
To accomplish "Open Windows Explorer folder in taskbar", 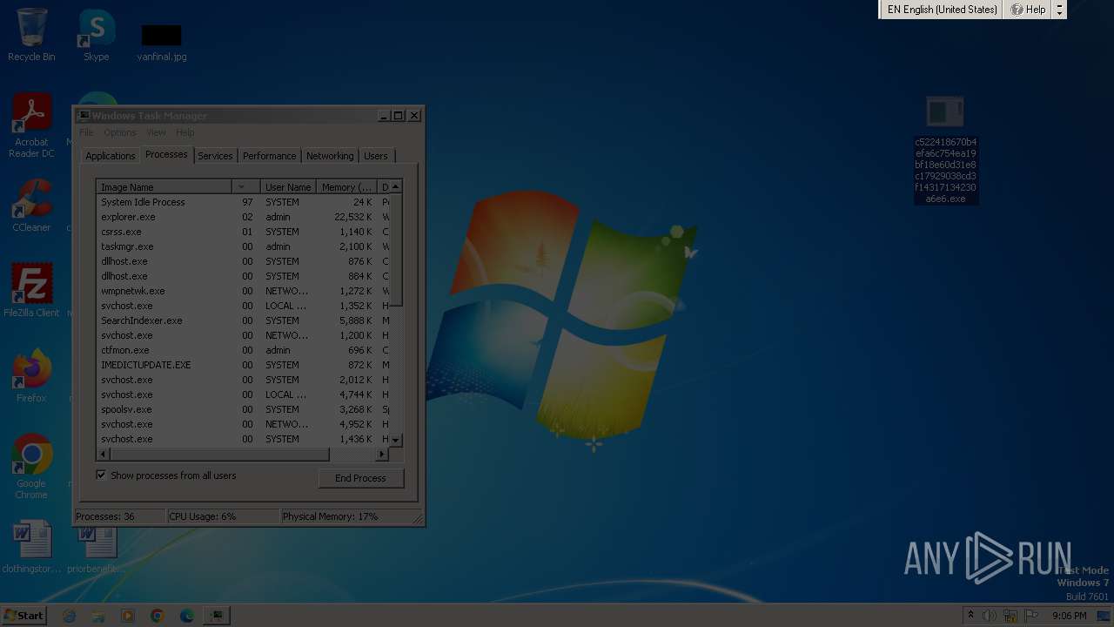I will [98, 616].
